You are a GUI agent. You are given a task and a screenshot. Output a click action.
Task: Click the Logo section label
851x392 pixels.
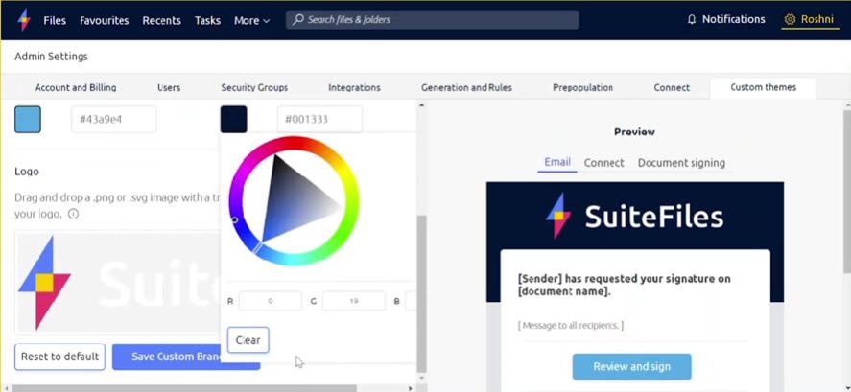pyautogui.click(x=27, y=172)
